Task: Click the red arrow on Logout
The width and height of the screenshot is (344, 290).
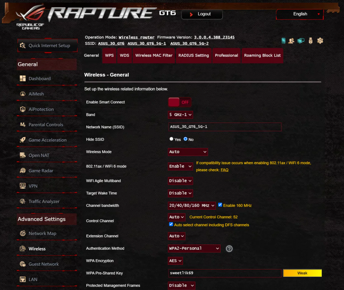Action: (191, 14)
